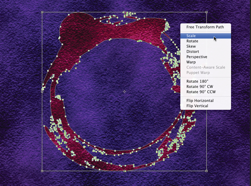Viewport: 251px width, 186px height.
Task: Choose Rotate 90° CW option
Action: (200, 87)
